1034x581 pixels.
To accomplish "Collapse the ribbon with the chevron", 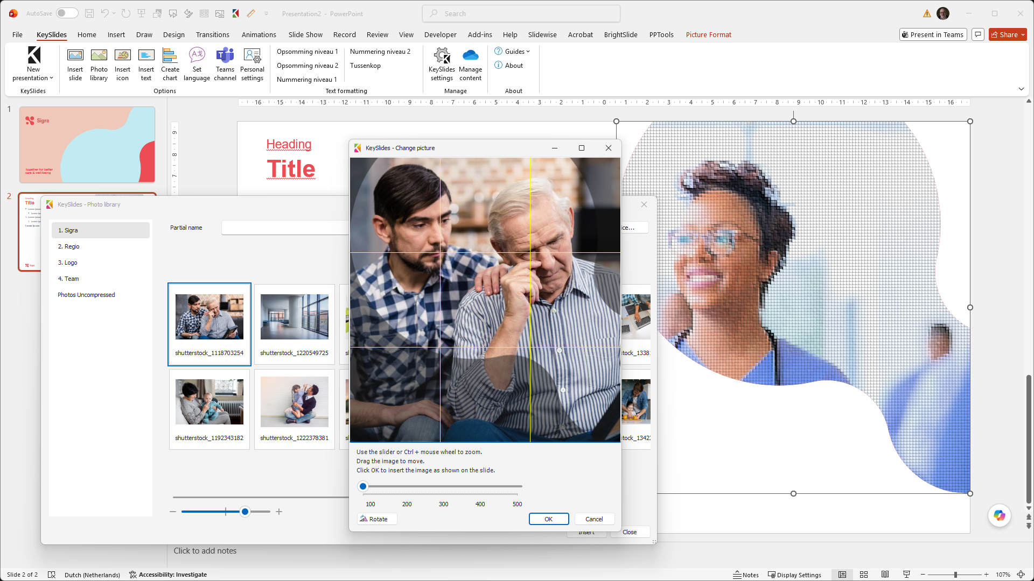I will pos(1021,89).
